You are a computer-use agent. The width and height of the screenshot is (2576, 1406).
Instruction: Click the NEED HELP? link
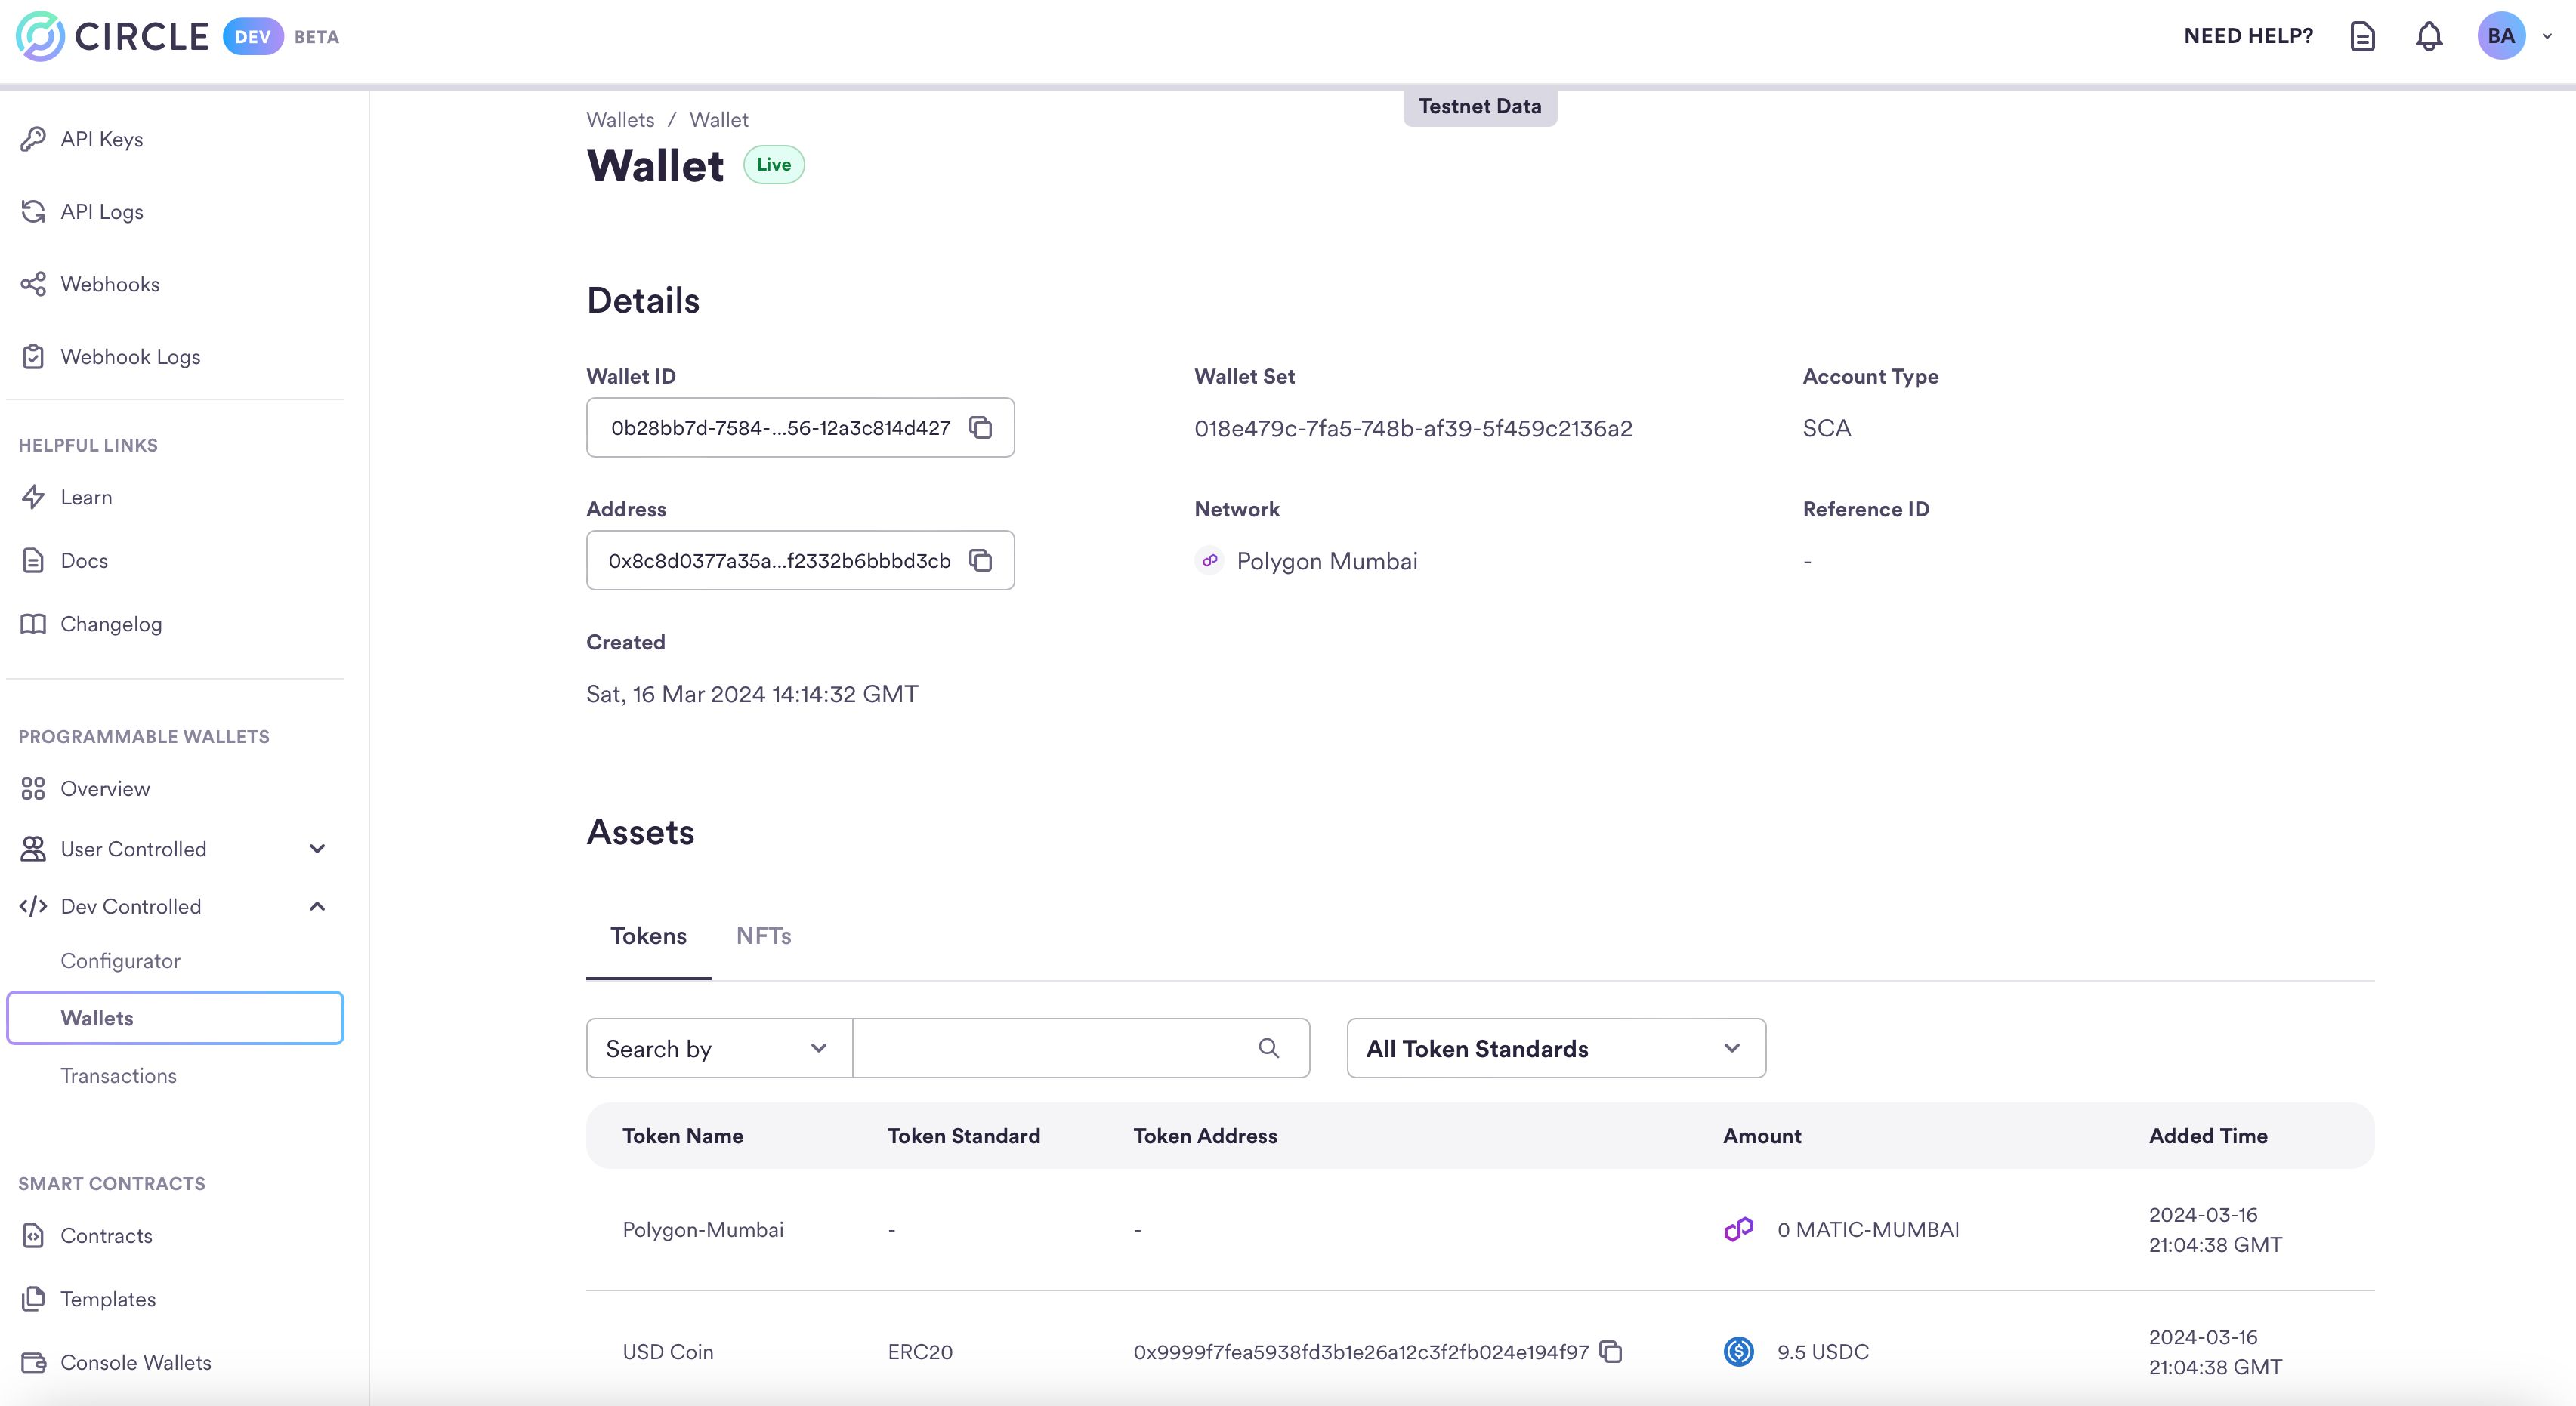(x=2248, y=36)
